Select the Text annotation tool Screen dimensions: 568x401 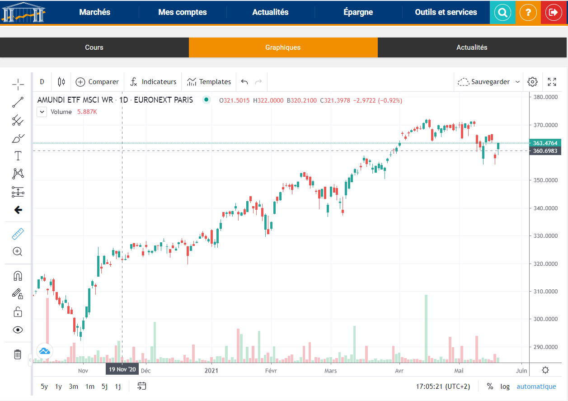coord(18,156)
